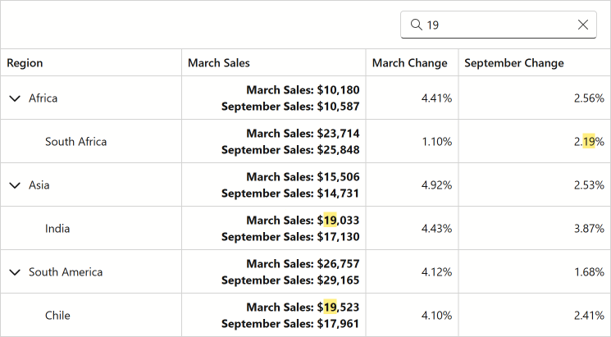
Task: Sort by the Region column header
Action: (91, 62)
